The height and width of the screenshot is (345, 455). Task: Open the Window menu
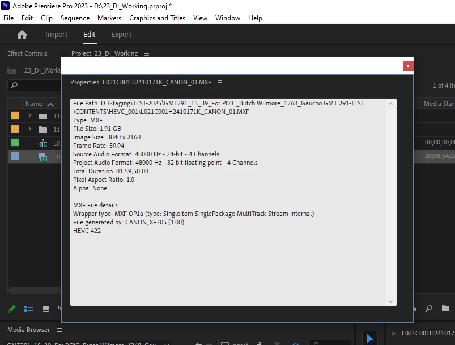click(x=228, y=18)
